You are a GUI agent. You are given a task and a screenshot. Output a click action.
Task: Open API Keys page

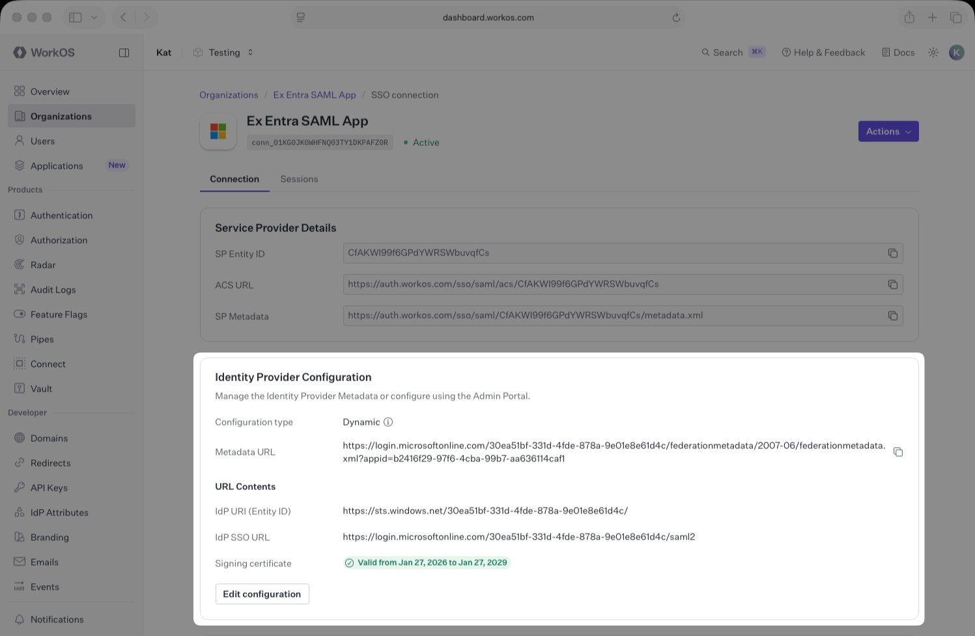click(72, 487)
